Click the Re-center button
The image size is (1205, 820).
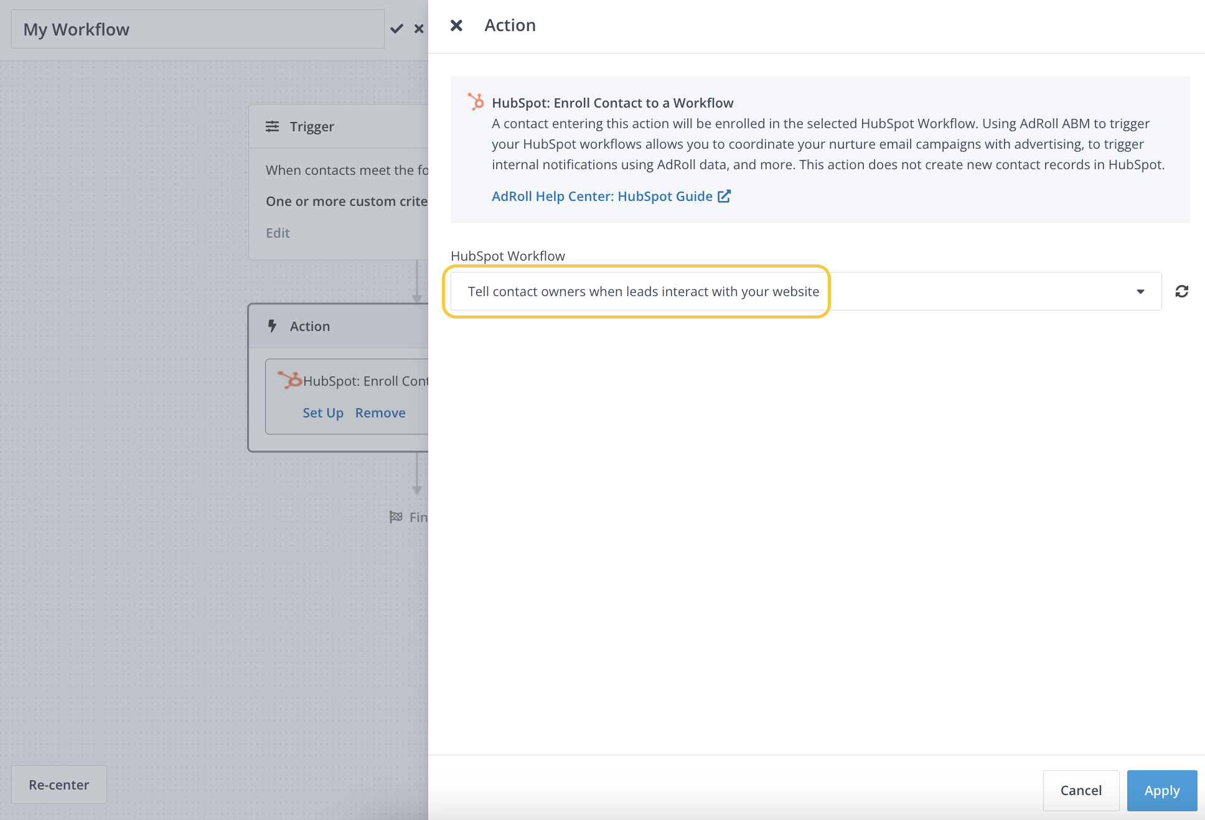coord(59,785)
